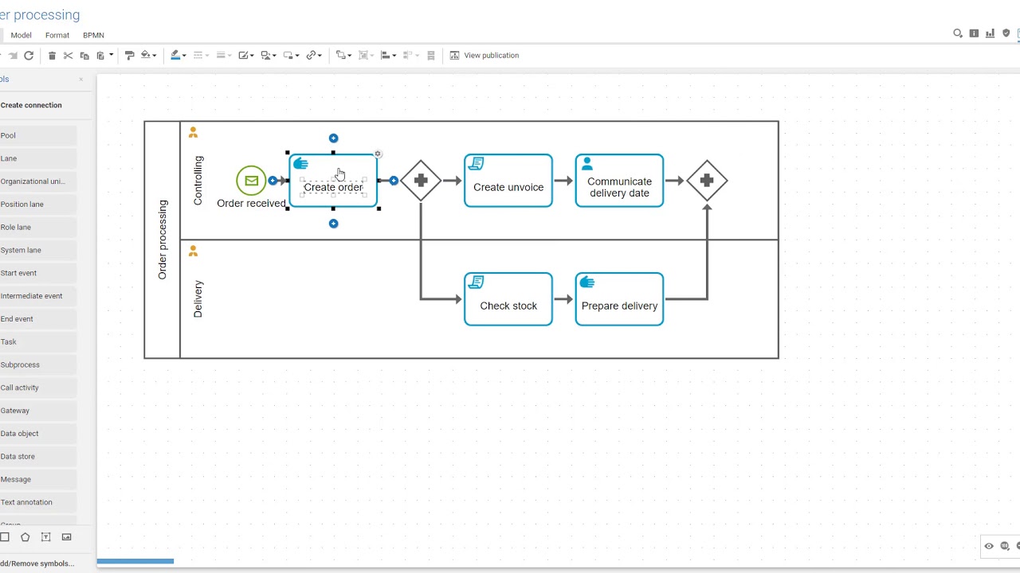Image resolution: width=1020 pixels, height=573 pixels.
Task: Select the Call activity symbol
Action: 38,388
